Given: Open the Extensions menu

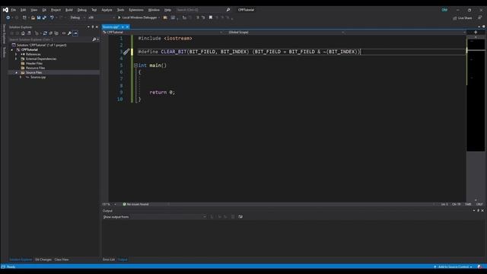Looking at the screenshot, I should (136, 10).
